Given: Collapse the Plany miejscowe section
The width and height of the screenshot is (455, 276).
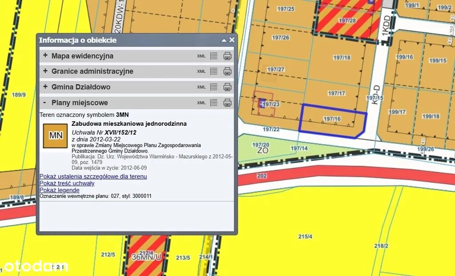Looking at the screenshot, I should pyautogui.click(x=45, y=102).
